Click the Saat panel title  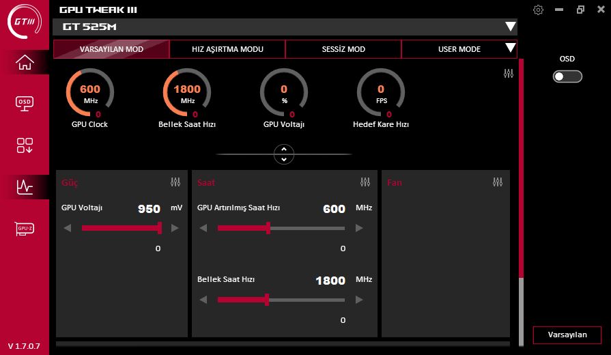click(205, 182)
